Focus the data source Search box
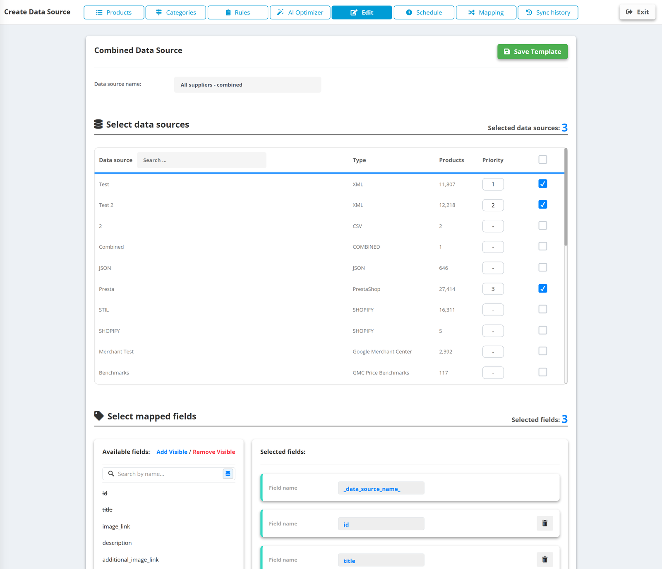Image resolution: width=662 pixels, height=569 pixels. [x=201, y=160]
